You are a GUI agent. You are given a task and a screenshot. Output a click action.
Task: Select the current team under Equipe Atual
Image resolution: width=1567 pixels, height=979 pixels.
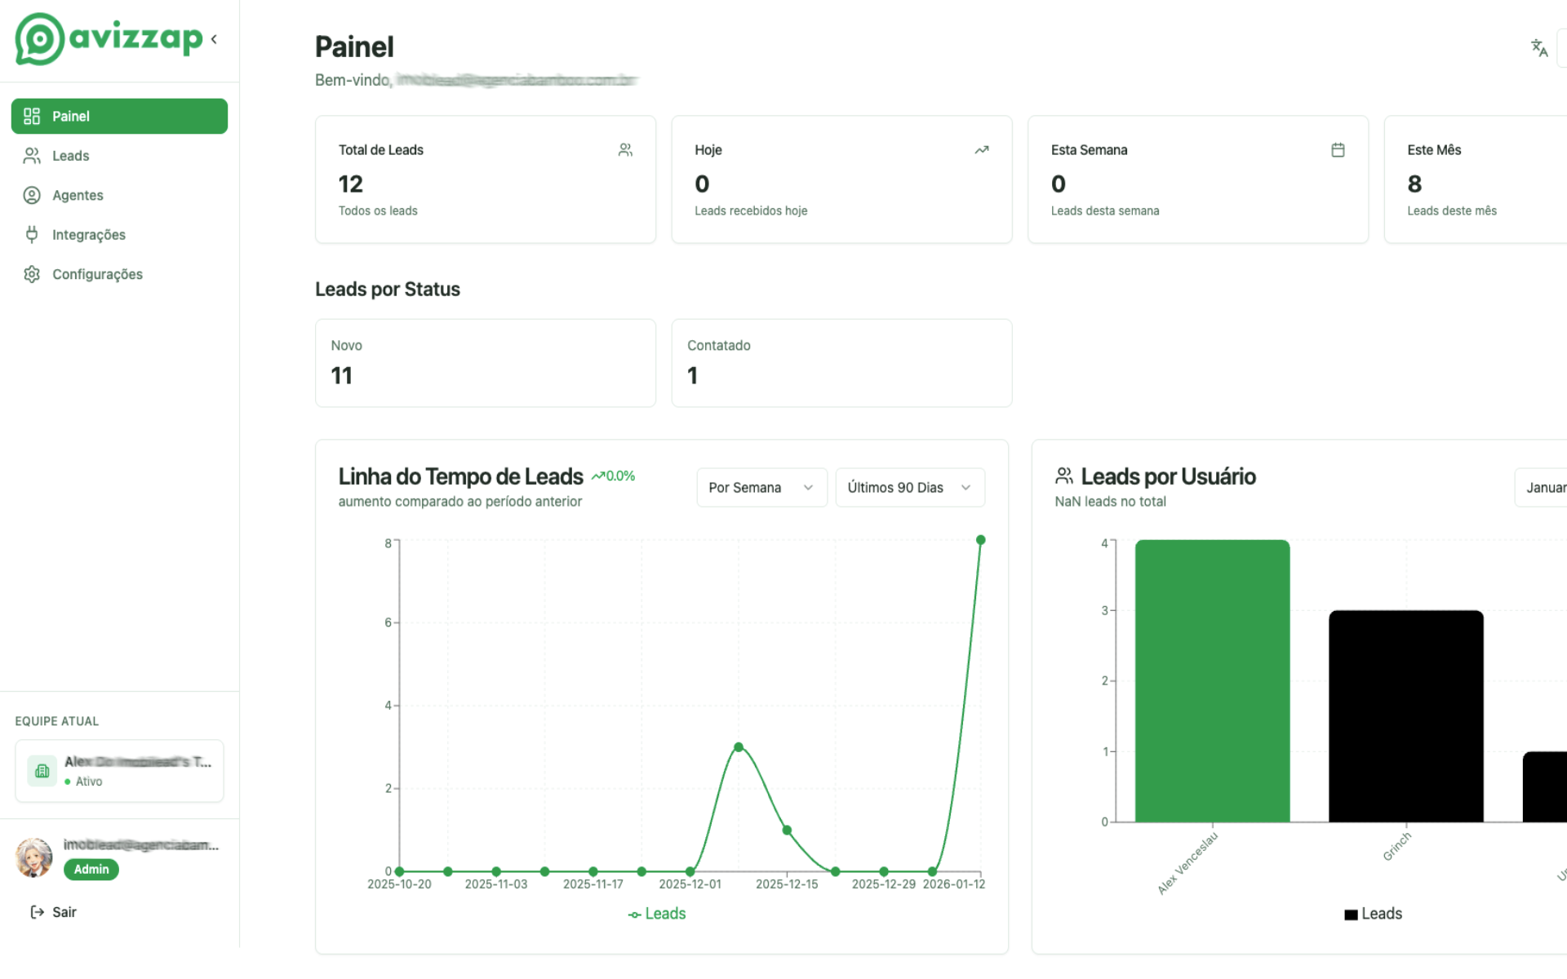coord(119,770)
